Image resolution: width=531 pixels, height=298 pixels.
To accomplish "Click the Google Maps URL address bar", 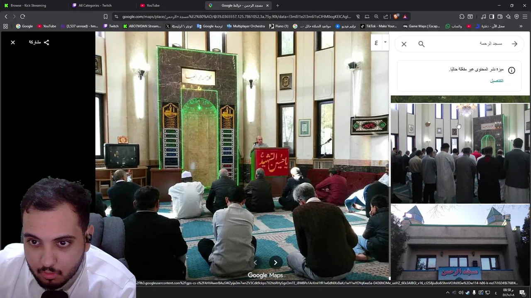I will coord(236,17).
